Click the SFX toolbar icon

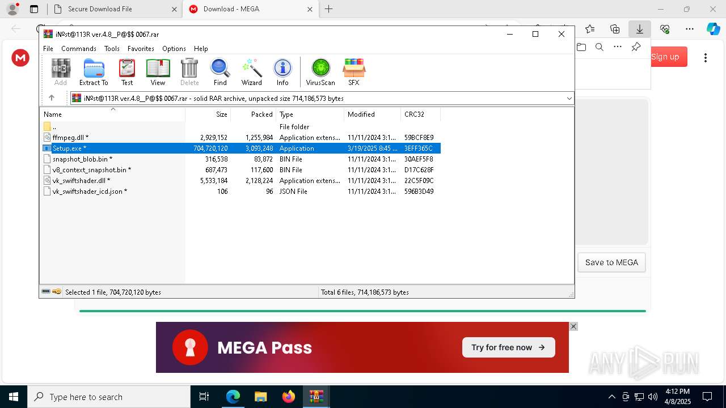pos(354,72)
